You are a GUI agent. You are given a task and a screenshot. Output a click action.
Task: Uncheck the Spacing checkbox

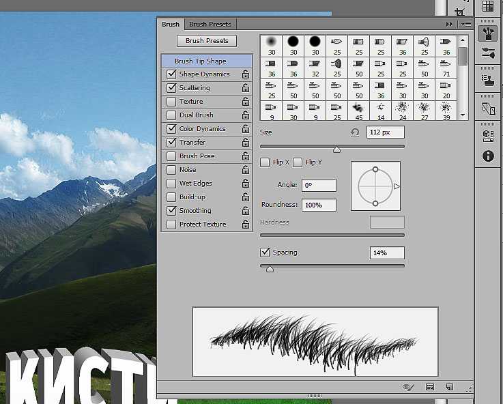pos(265,252)
